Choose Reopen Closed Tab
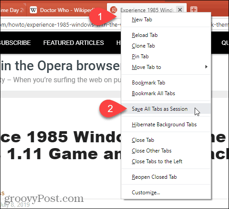The image size is (229, 209). pos(166,177)
